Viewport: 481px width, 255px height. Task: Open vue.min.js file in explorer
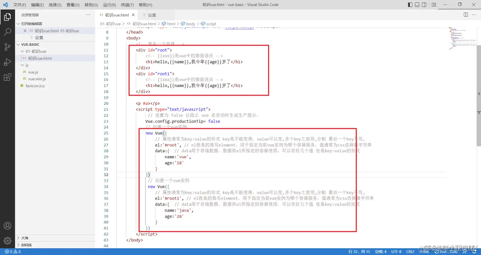coord(55,79)
